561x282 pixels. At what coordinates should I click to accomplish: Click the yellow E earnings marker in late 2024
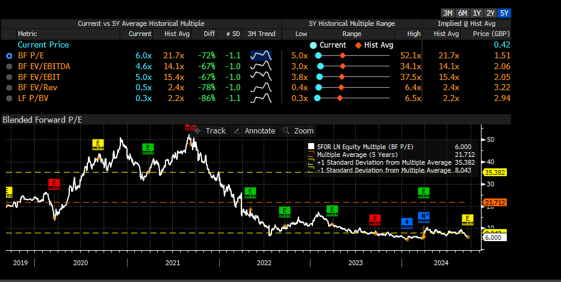tap(468, 220)
